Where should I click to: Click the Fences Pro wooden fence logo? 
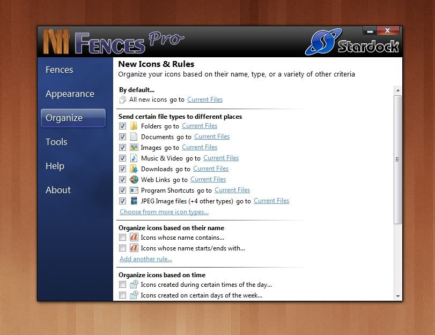56,42
